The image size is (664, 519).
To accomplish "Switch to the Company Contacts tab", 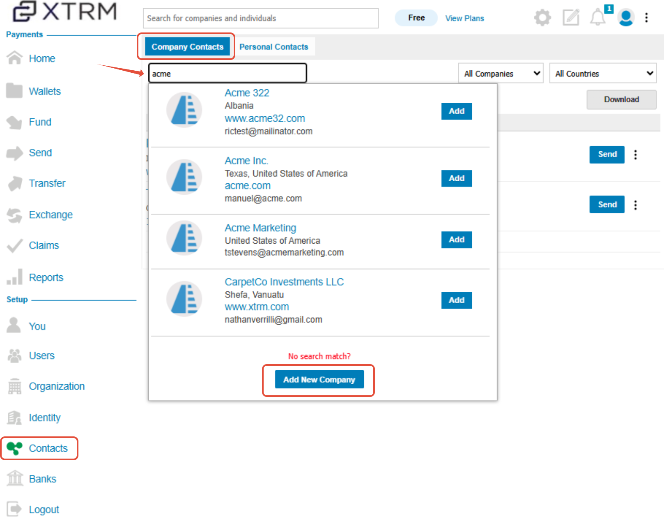I will pos(187,47).
